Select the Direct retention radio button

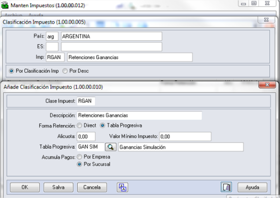[79, 125]
